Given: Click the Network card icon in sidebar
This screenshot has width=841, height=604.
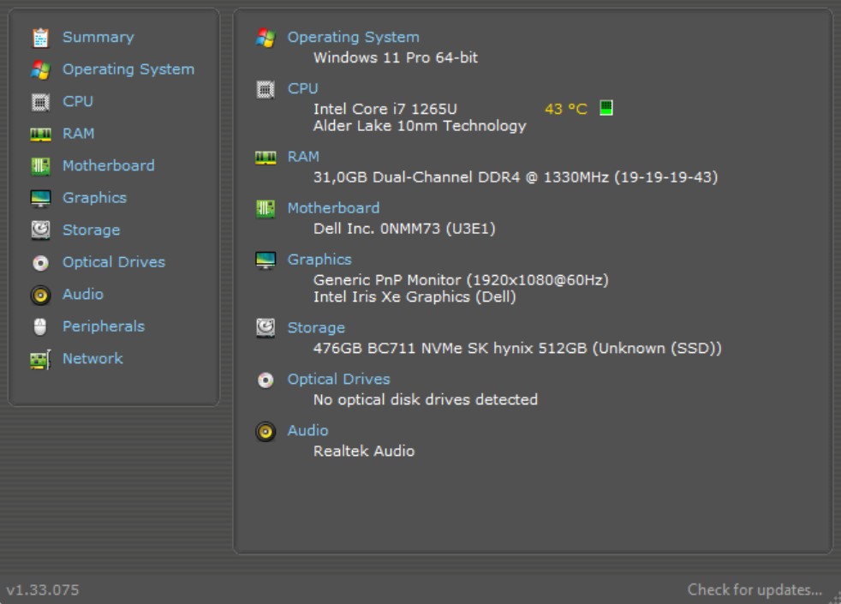Looking at the screenshot, I should point(40,359).
